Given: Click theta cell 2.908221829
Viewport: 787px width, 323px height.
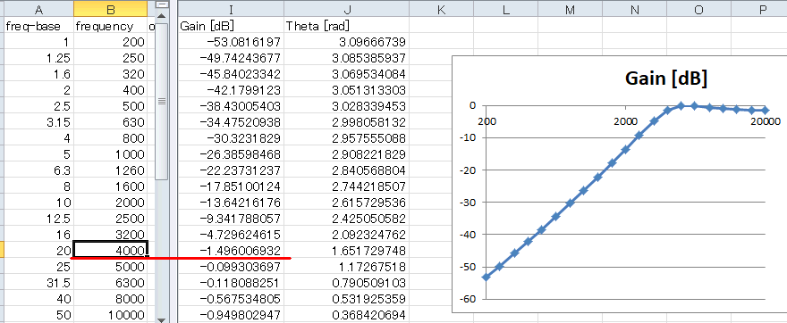Looking at the screenshot, I should [x=346, y=154].
